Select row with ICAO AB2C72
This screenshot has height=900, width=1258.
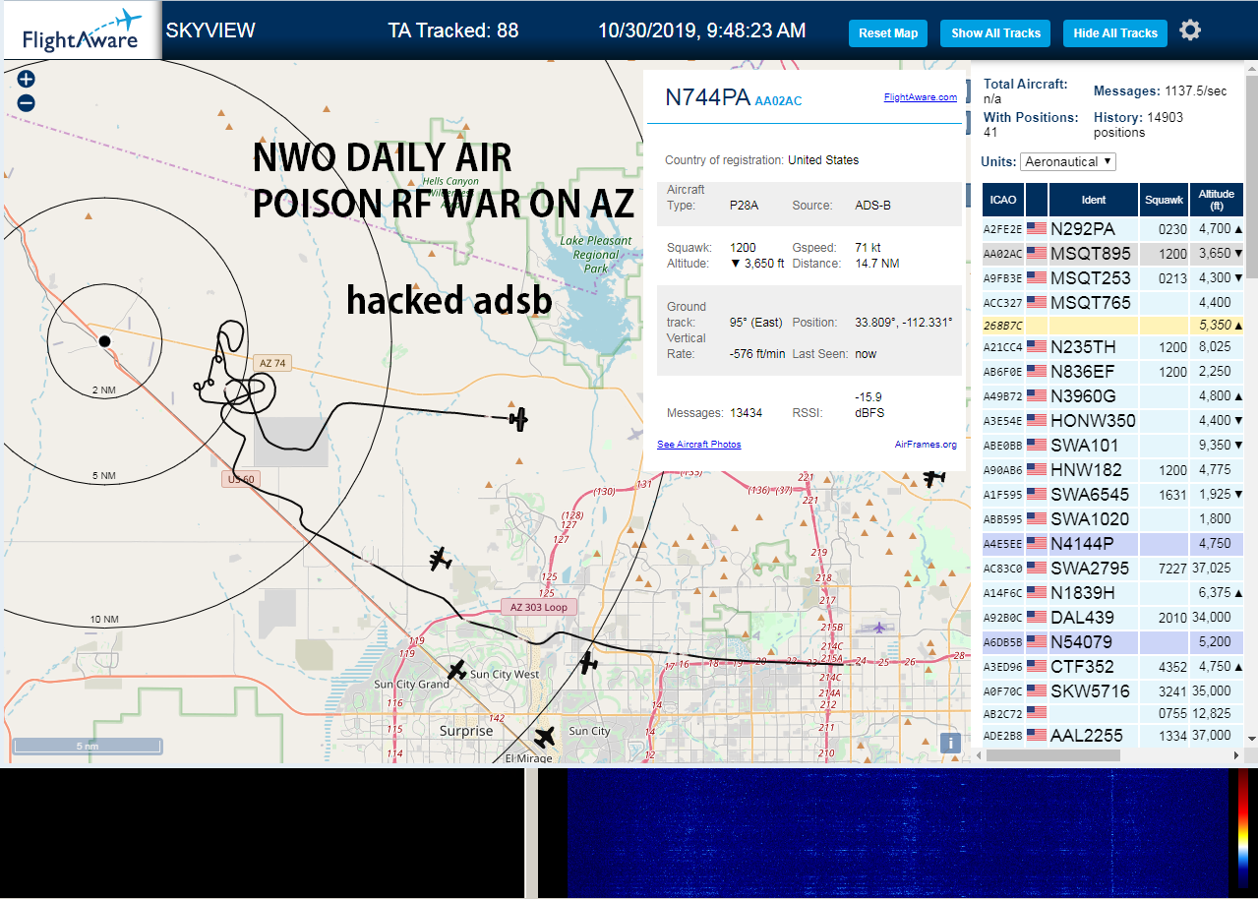1113,713
